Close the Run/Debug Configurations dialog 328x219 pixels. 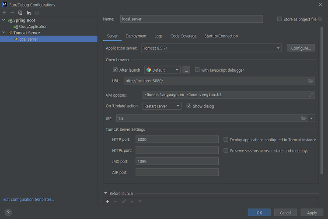pos(320,4)
